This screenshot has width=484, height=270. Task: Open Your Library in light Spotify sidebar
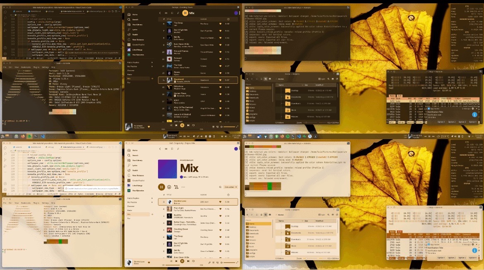[135, 160]
